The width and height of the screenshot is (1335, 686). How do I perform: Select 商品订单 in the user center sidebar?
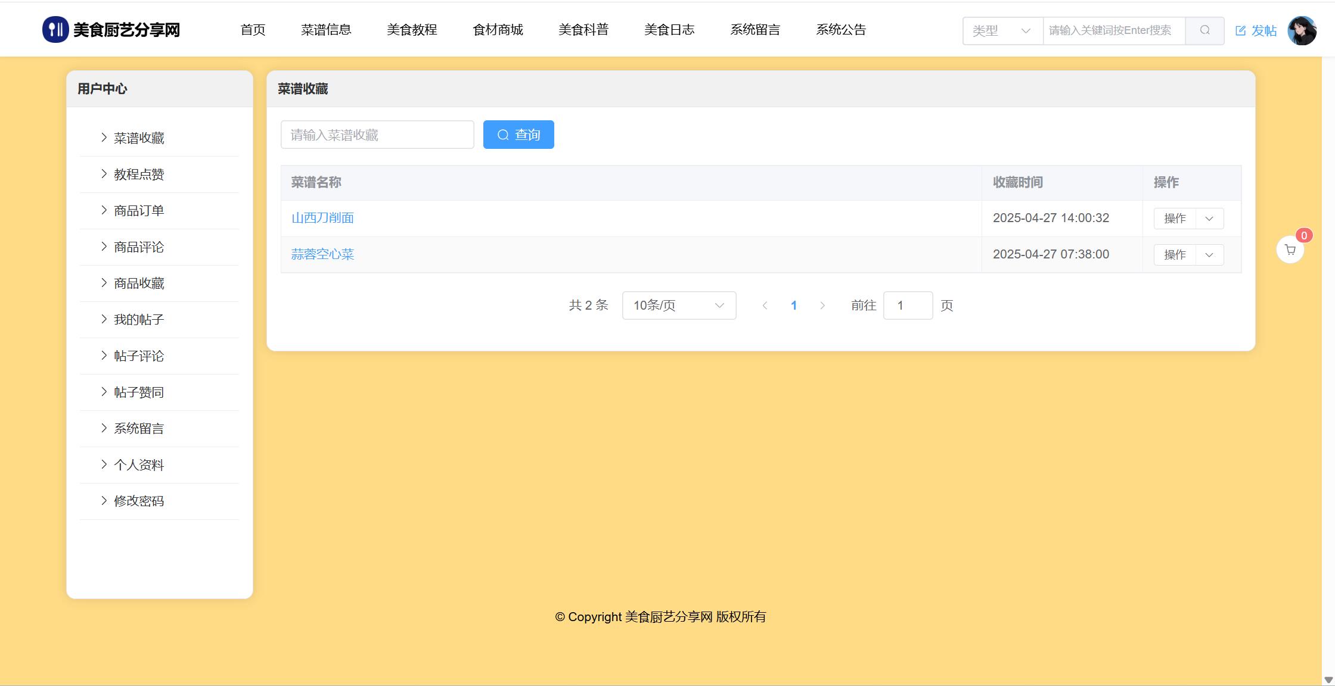click(139, 211)
